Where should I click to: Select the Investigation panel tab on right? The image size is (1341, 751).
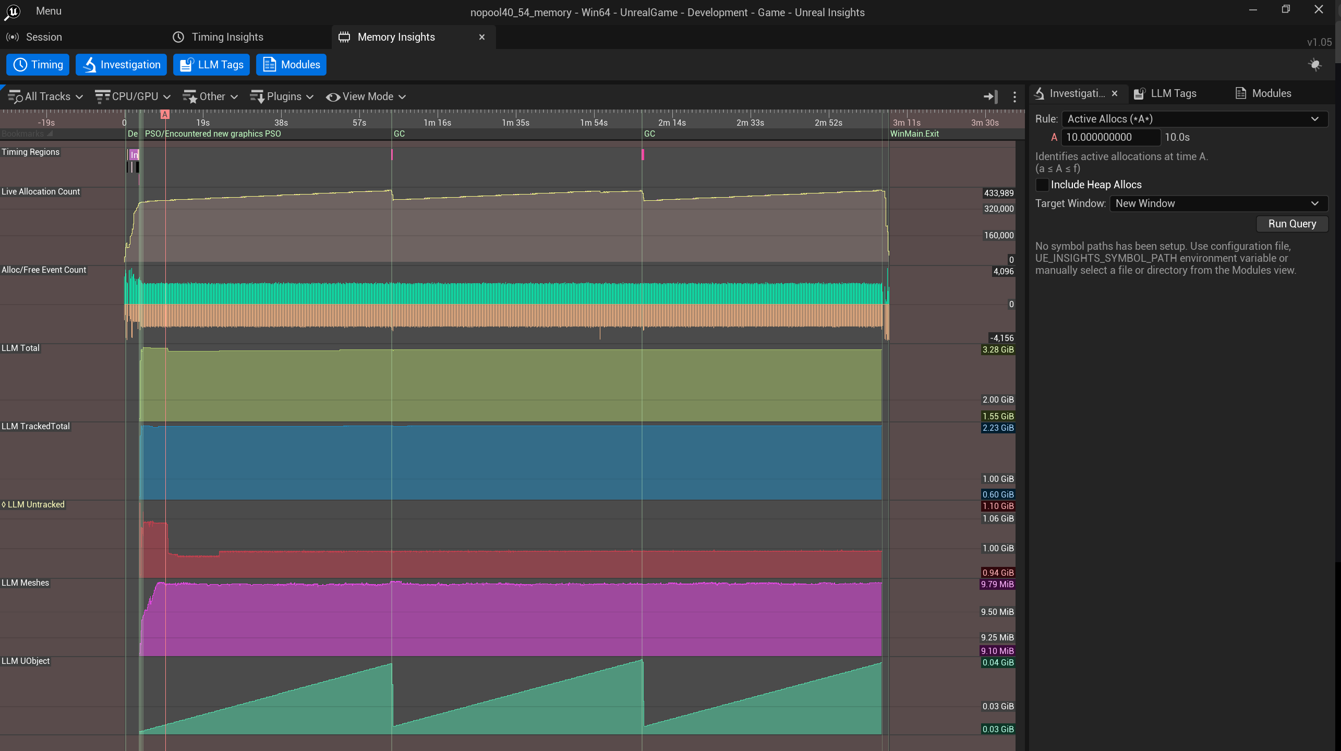[1077, 93]
